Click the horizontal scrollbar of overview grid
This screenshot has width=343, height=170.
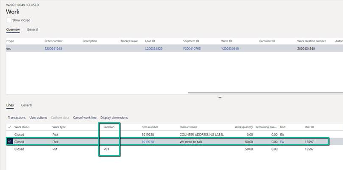click(x=265, y=93)
